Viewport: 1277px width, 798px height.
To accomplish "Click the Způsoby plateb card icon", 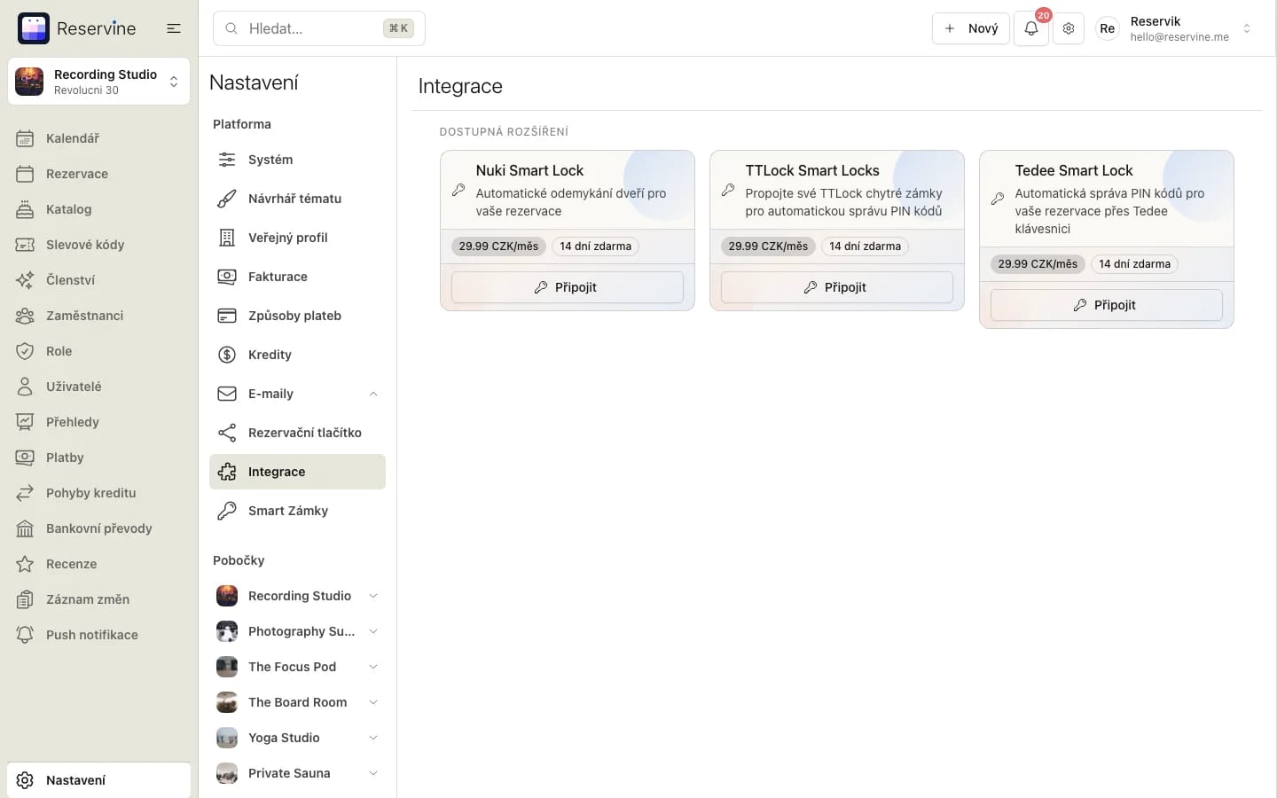I will pyautogui.click(x=227, y=316).
